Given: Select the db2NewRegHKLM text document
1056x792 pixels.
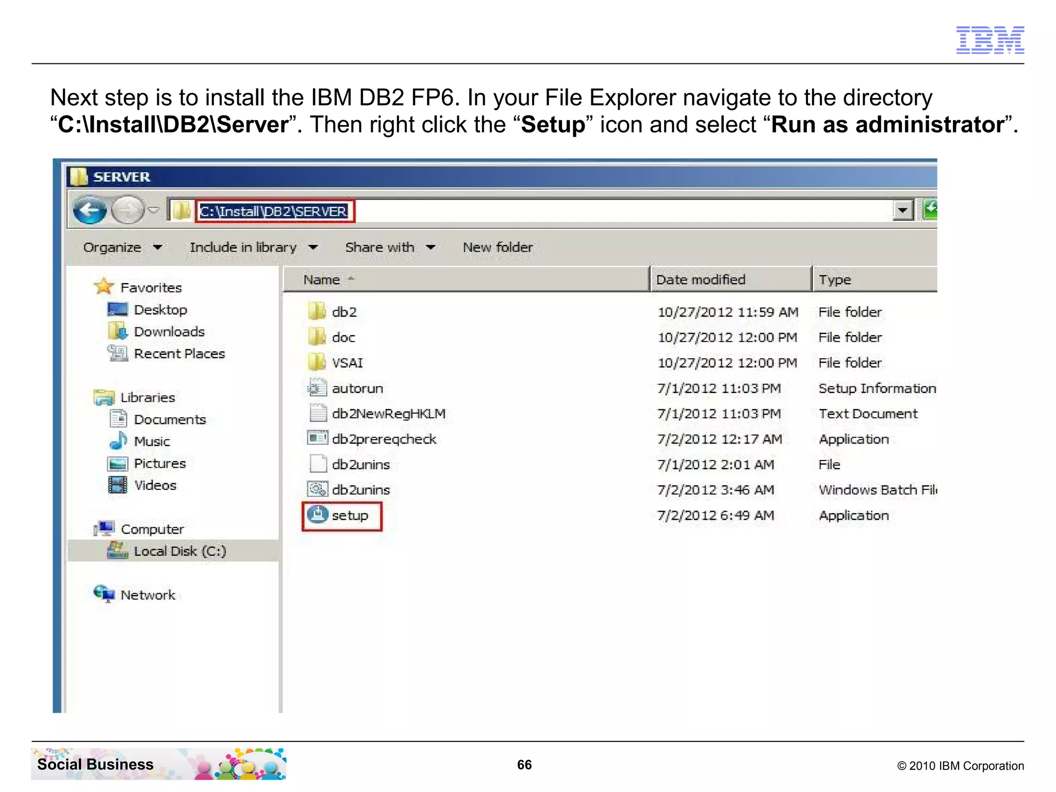Looking at the screenshot, I should pyautogui.click(x=389, y=414).
